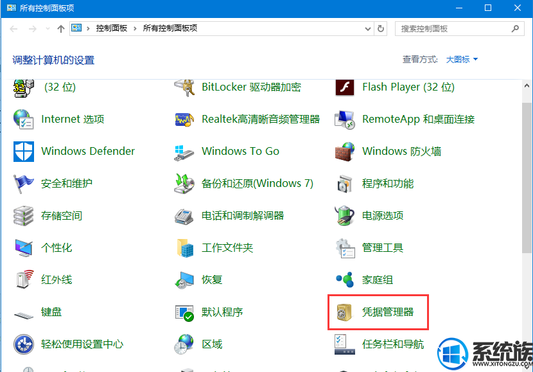
Task: Click the 任务栏和导航 icon
Action: point(345,344)
